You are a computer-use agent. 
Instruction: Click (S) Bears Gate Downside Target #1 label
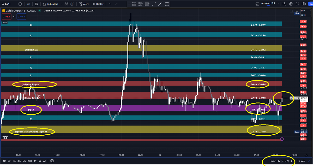[x=31, y=132]
